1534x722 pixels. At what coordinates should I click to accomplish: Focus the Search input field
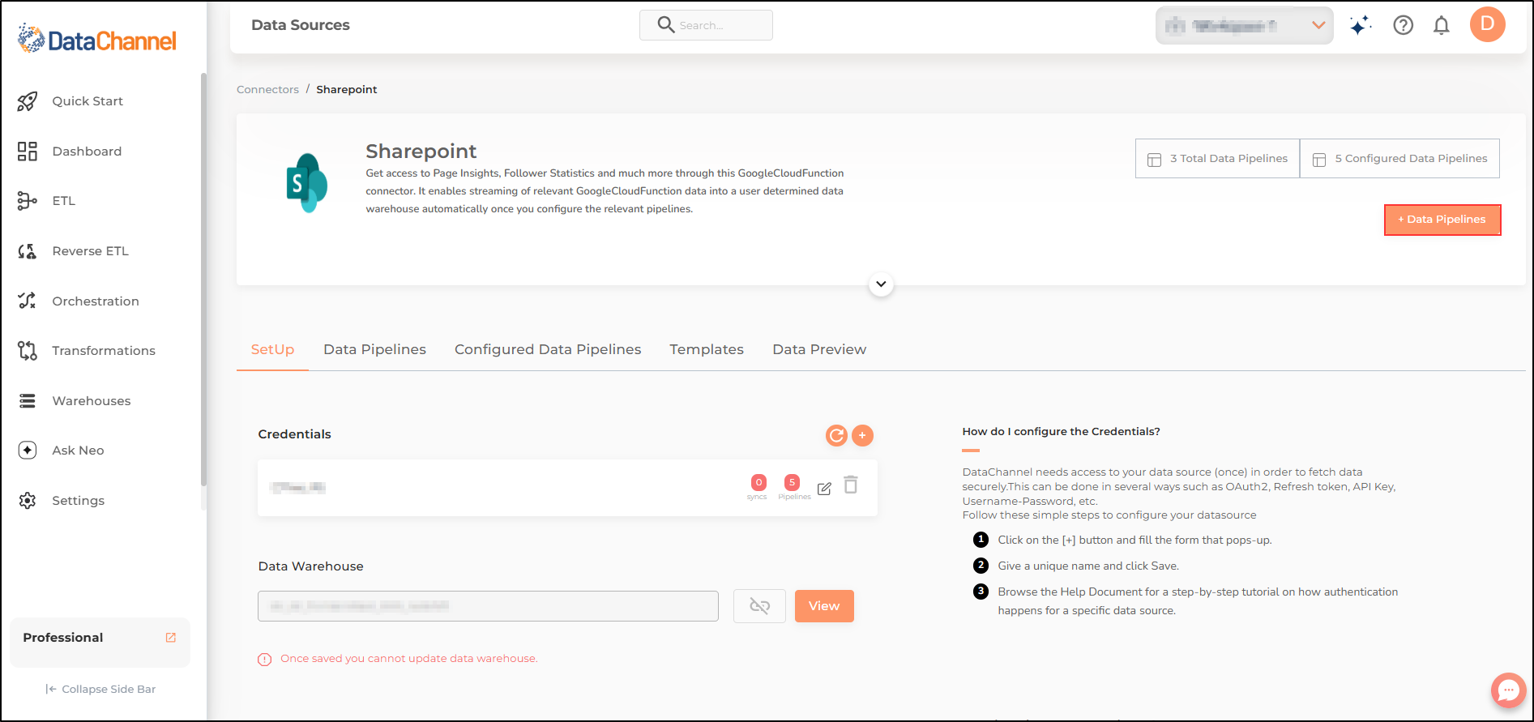point(706,25)
